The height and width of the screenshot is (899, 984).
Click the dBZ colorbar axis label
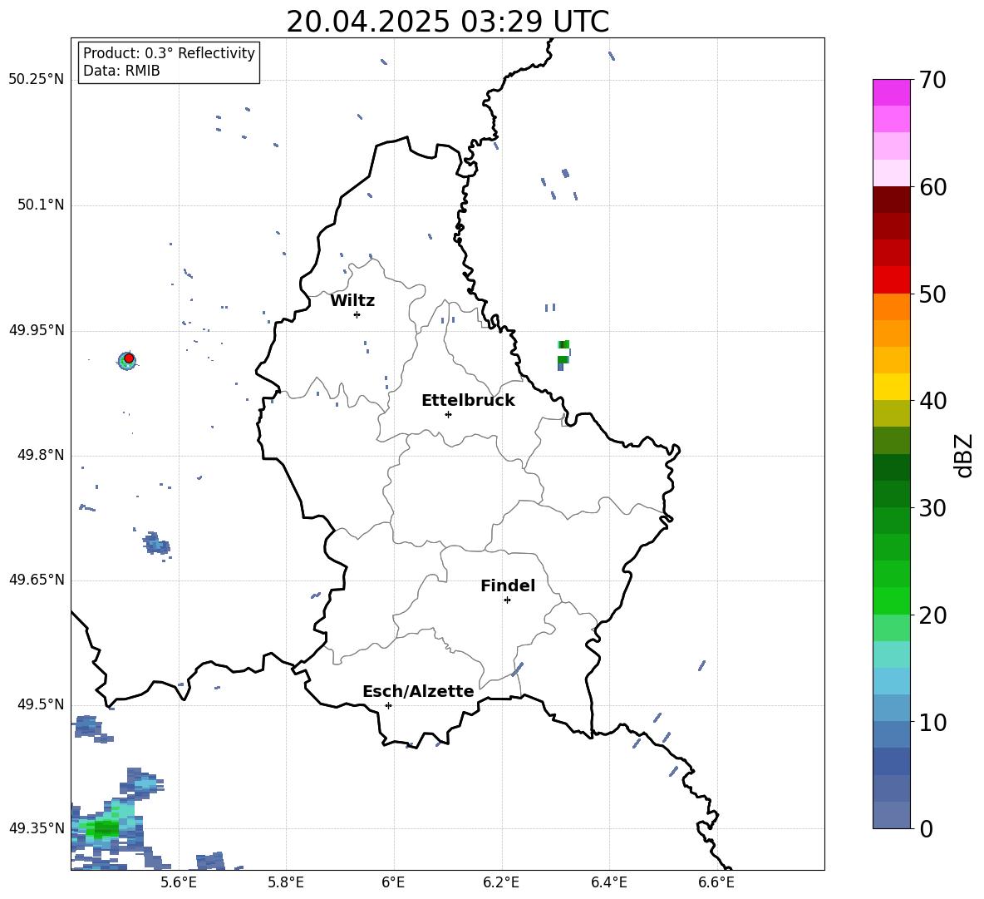tap(964, 455)
